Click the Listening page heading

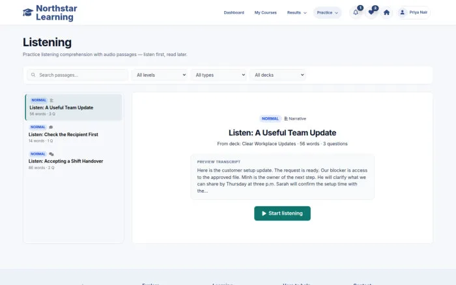[47, 42]
